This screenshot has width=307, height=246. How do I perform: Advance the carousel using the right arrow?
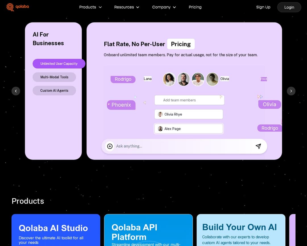[x=291, y=91]
